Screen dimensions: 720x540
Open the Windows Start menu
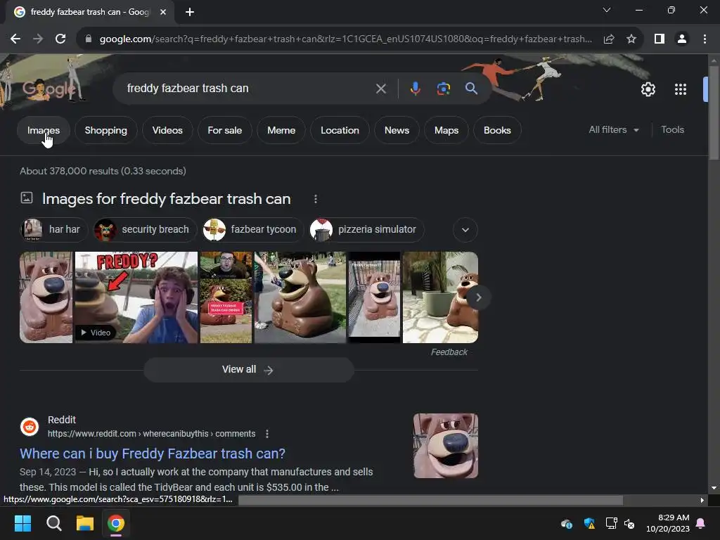(22, 523)
